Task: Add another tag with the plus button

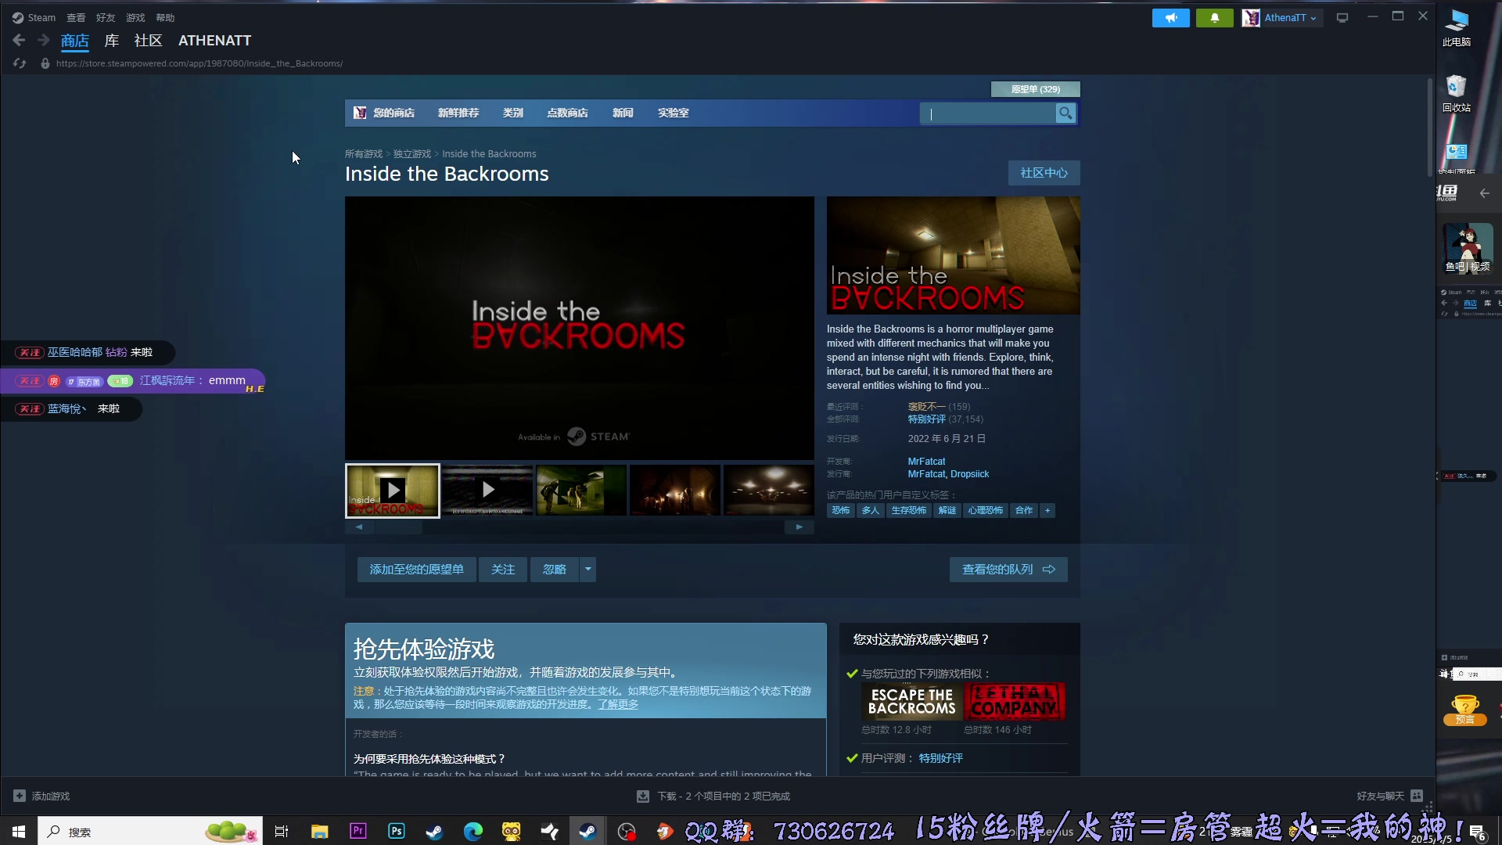Action: (x=1047, y=510)
